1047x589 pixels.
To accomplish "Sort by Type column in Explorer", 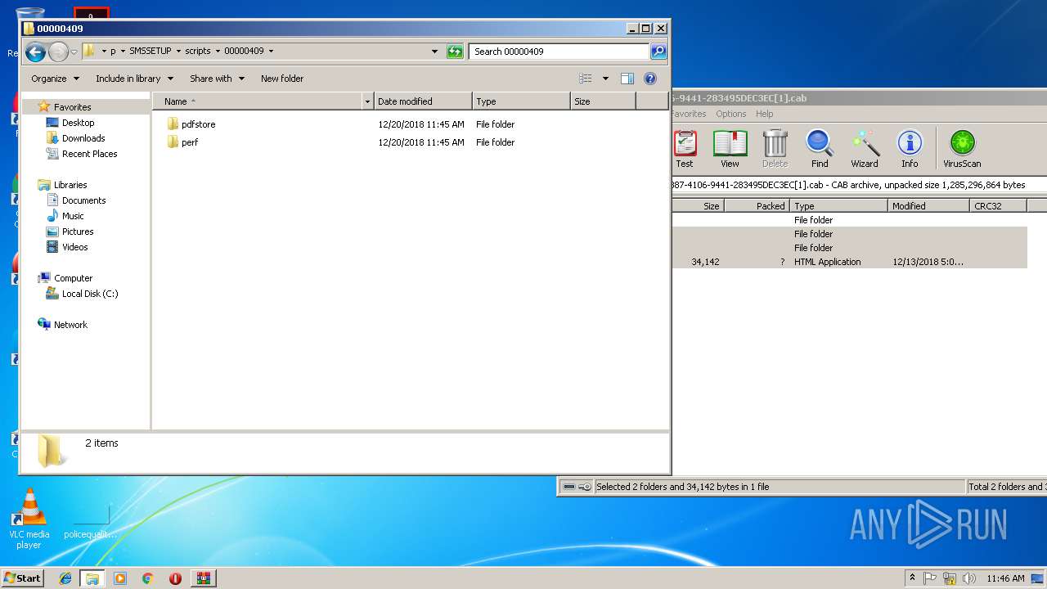I will [521, 101].
